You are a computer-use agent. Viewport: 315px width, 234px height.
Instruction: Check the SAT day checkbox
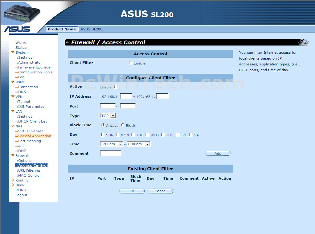point(191,135)
